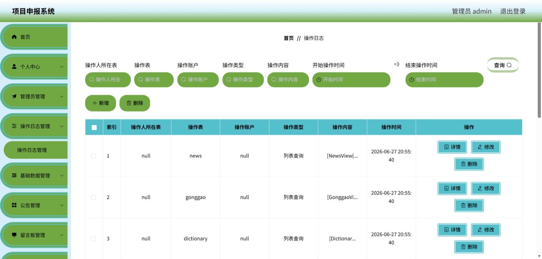
Task: Click the [Dictionar... content cell
Action: (342, 239)
